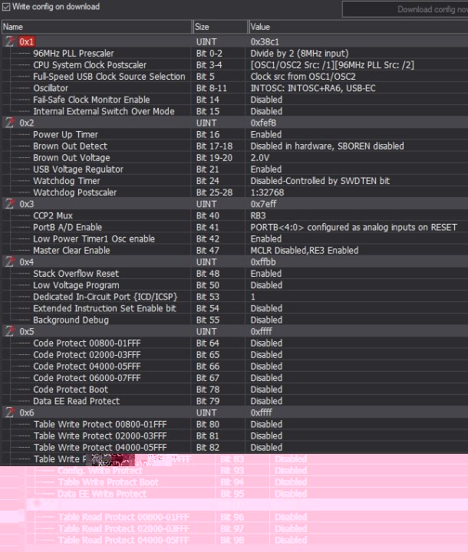This screenshot has width=468, height=552.
Task: Select the 96MHz PLL Prescaler row
Action: pos(235,53)
